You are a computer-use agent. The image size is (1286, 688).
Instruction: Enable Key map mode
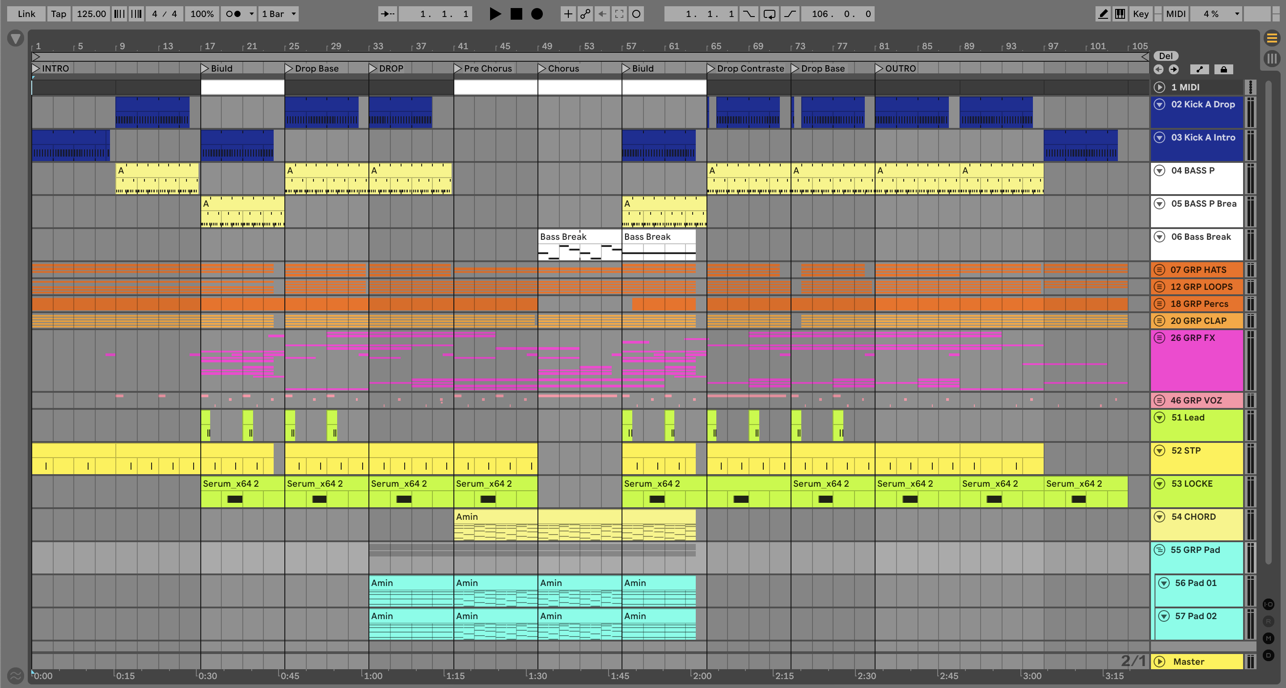point(1140,14)
